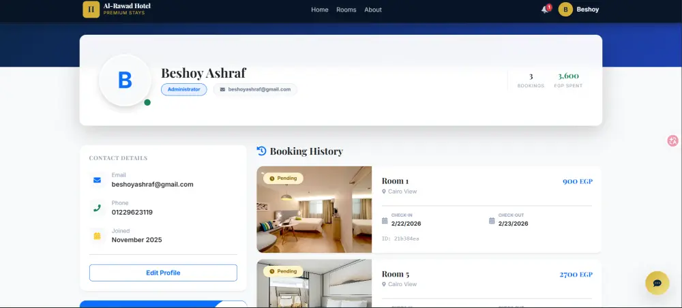
Task: Click the 3 Bookings stat
Action: tap(531, 80)
